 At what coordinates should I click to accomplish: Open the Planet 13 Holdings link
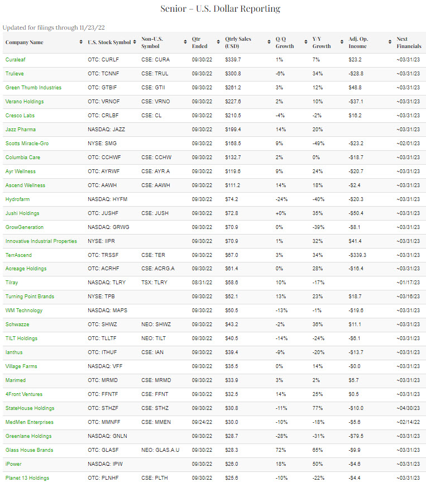(x=27, y=478)
